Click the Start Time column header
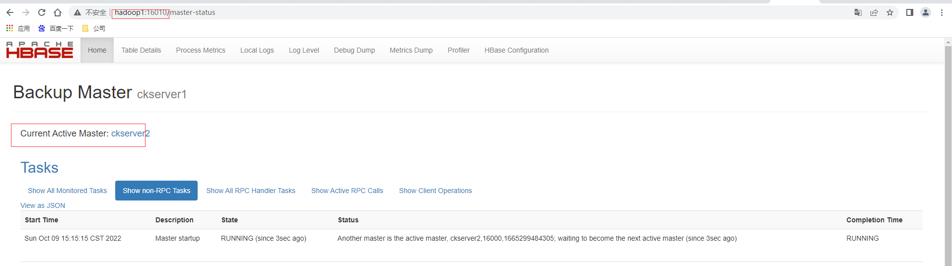Image resolution: width=952 pixels, height=266 pixels. 41,220
